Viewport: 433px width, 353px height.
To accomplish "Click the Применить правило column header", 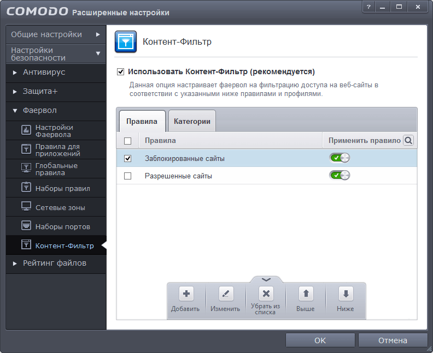I will coord(364,141).
